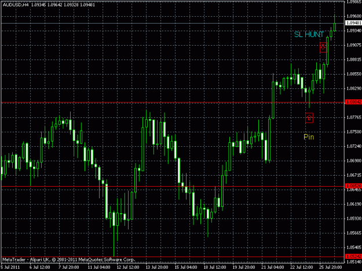The height and width of the screenshot is (271, 362).
Task: Click price axis label 1.05140
Action: 354,262
